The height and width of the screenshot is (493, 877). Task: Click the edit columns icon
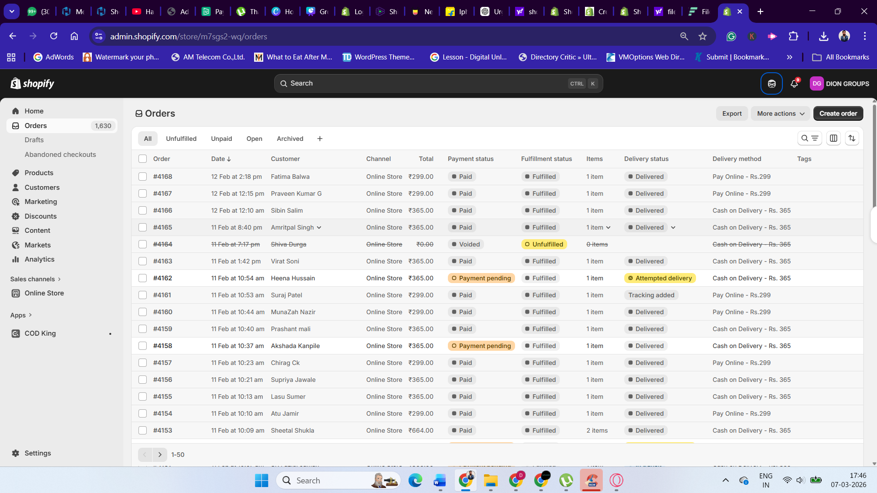coord(834,138)
